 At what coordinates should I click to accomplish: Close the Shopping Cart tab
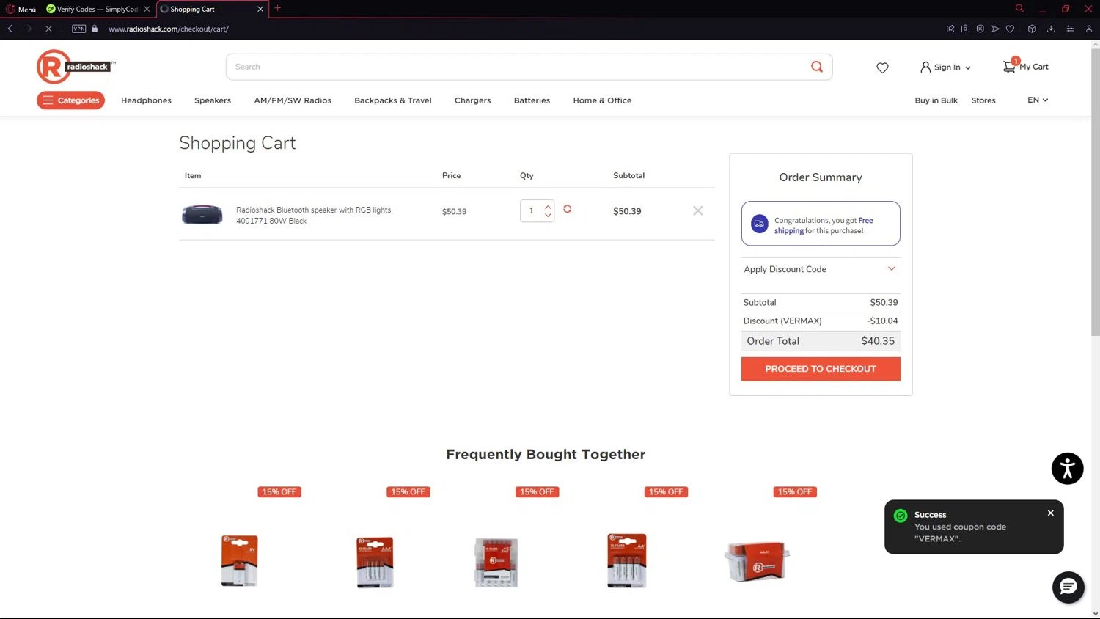point(260,9)
